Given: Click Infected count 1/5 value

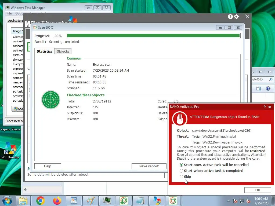Looking at the screenshot, I should coord(95,107).
